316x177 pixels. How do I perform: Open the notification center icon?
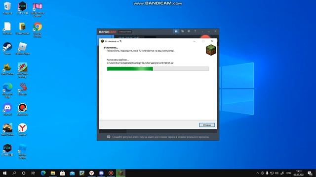point(310,173)
